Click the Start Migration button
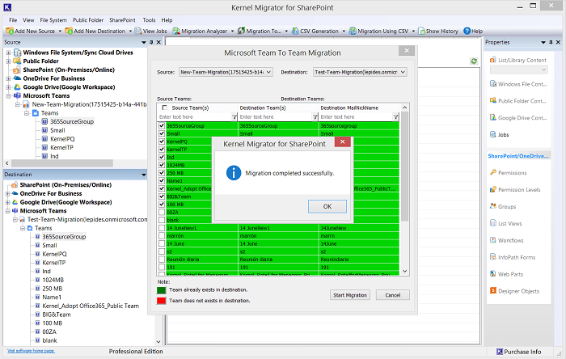 (350, 295)
